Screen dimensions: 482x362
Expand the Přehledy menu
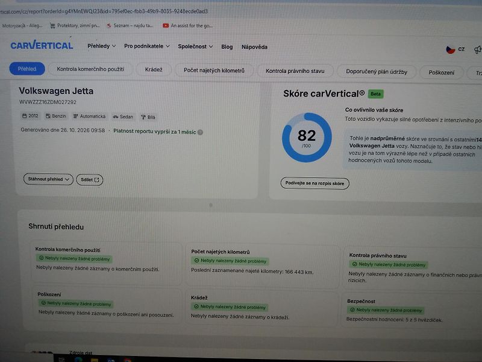[101, 46]
